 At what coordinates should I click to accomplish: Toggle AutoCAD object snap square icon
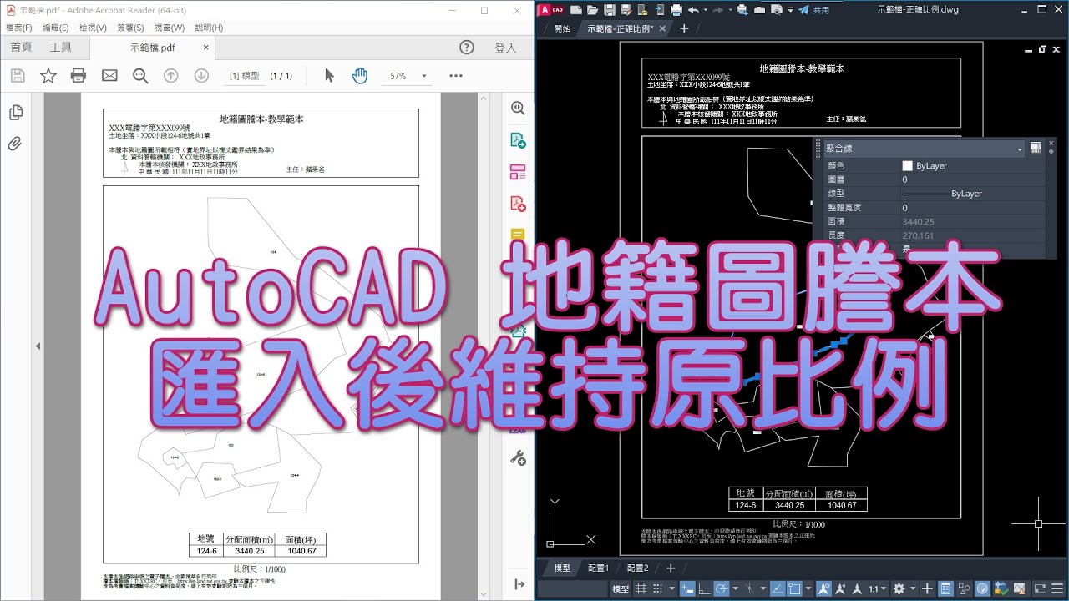point(794,588)
